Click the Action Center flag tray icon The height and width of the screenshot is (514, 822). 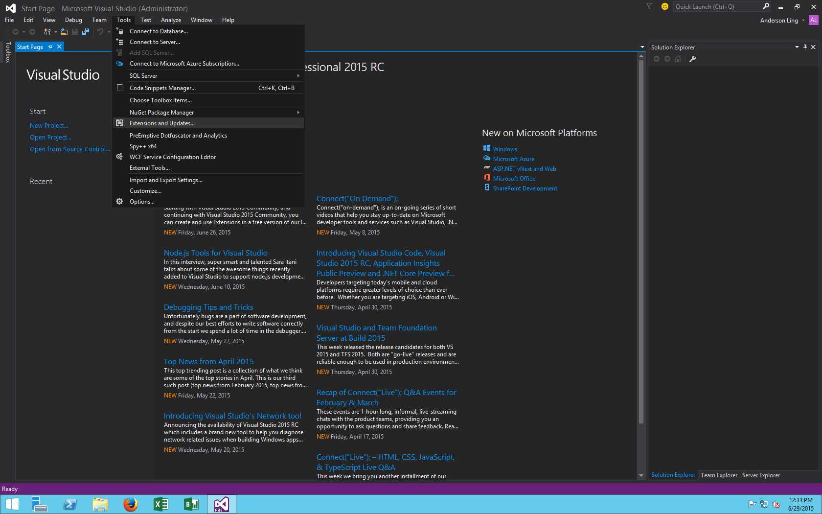point(753,504)
